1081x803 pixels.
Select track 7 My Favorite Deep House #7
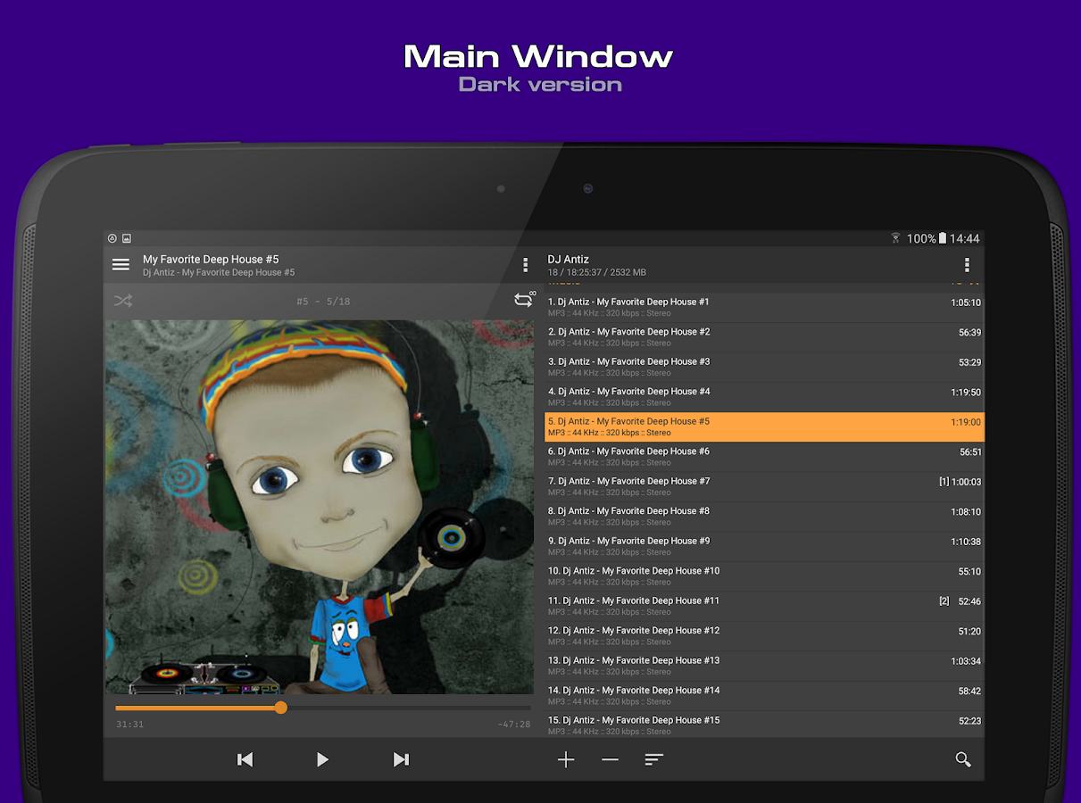point(764,486)
